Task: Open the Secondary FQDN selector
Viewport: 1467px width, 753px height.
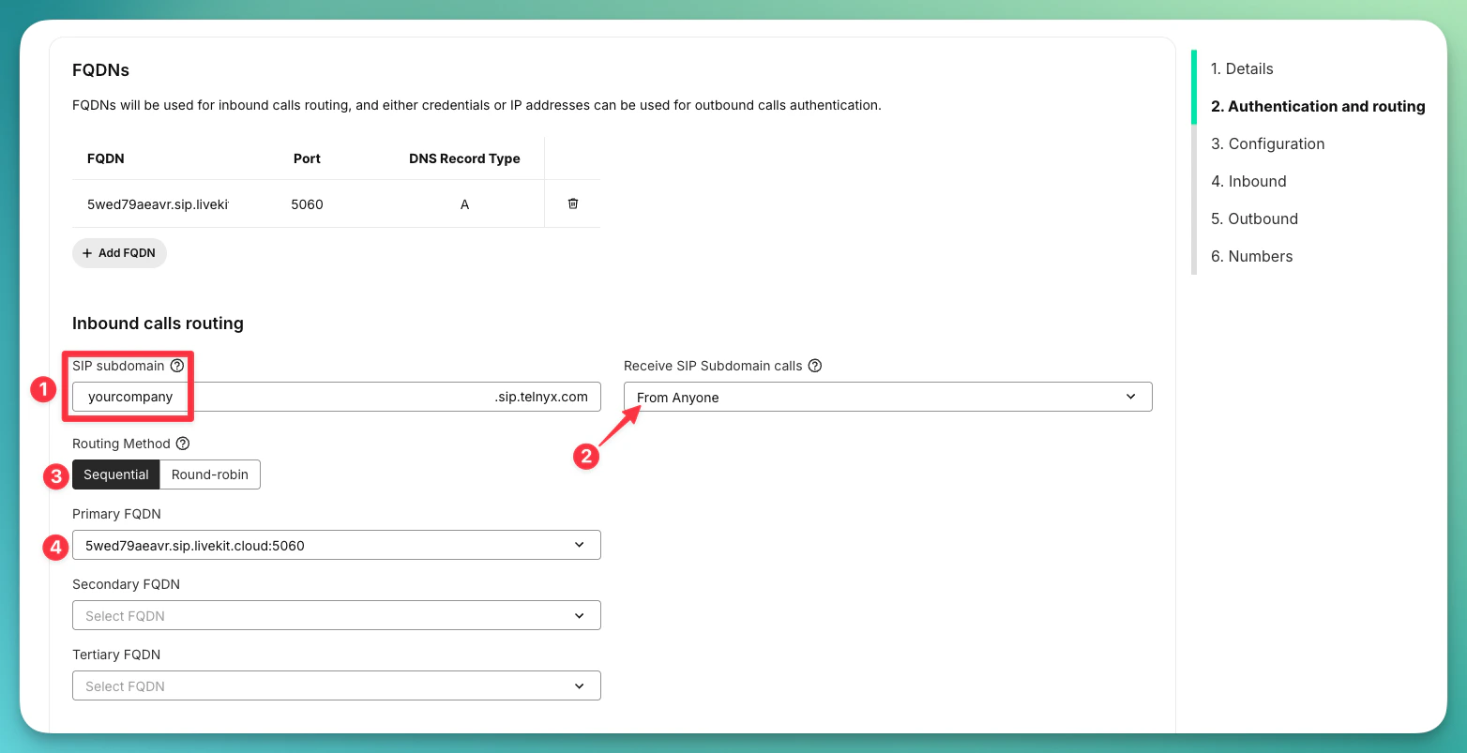Action: (336, 614)
